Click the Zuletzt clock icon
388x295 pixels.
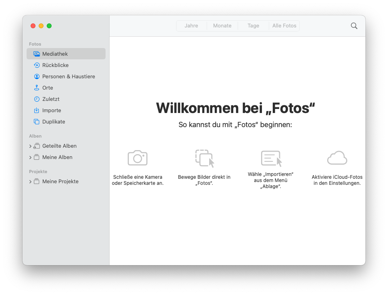(37, 99)
